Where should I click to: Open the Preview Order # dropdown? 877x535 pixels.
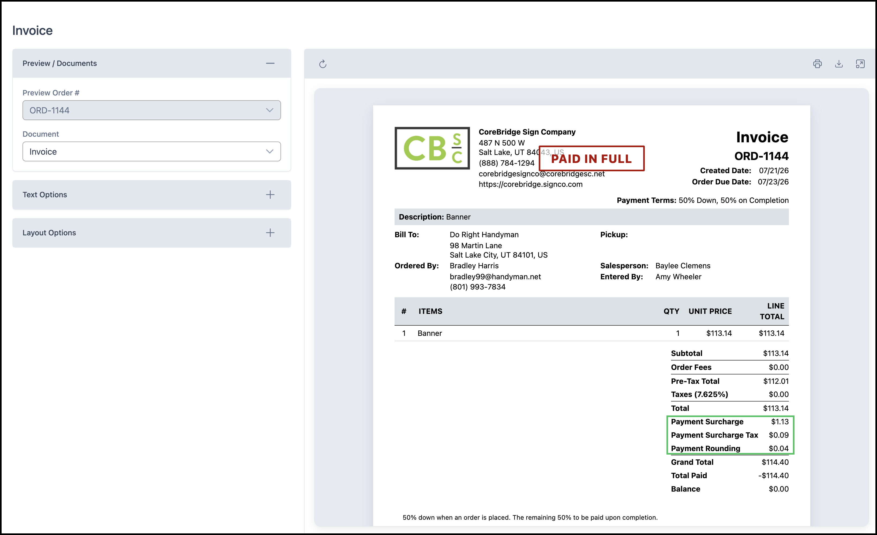[x=152, y=110]
